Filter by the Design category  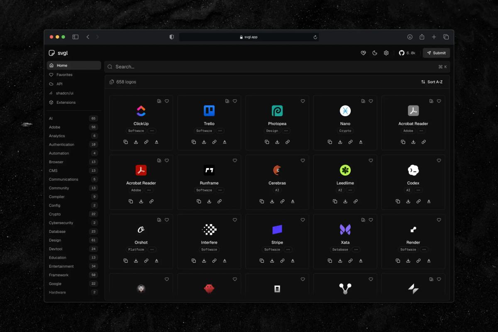pyautogui.click(x=73, y=240)
